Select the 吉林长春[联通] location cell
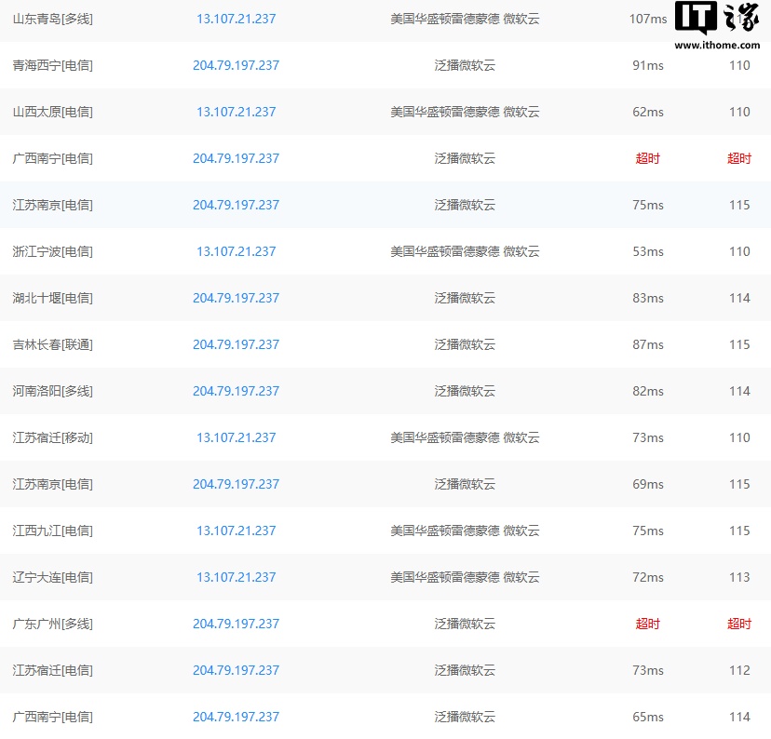 (53, 344)
